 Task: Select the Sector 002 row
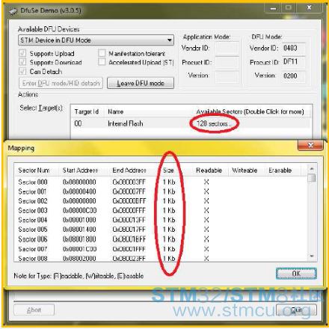click(161, 201)
